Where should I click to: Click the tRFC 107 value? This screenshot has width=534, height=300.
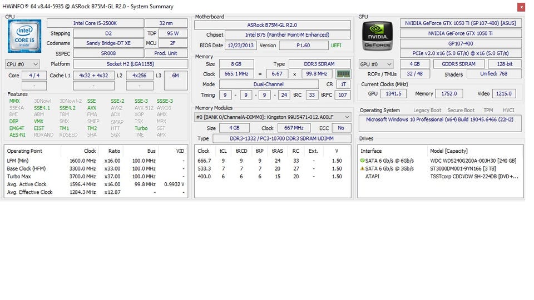pos(343,95)
